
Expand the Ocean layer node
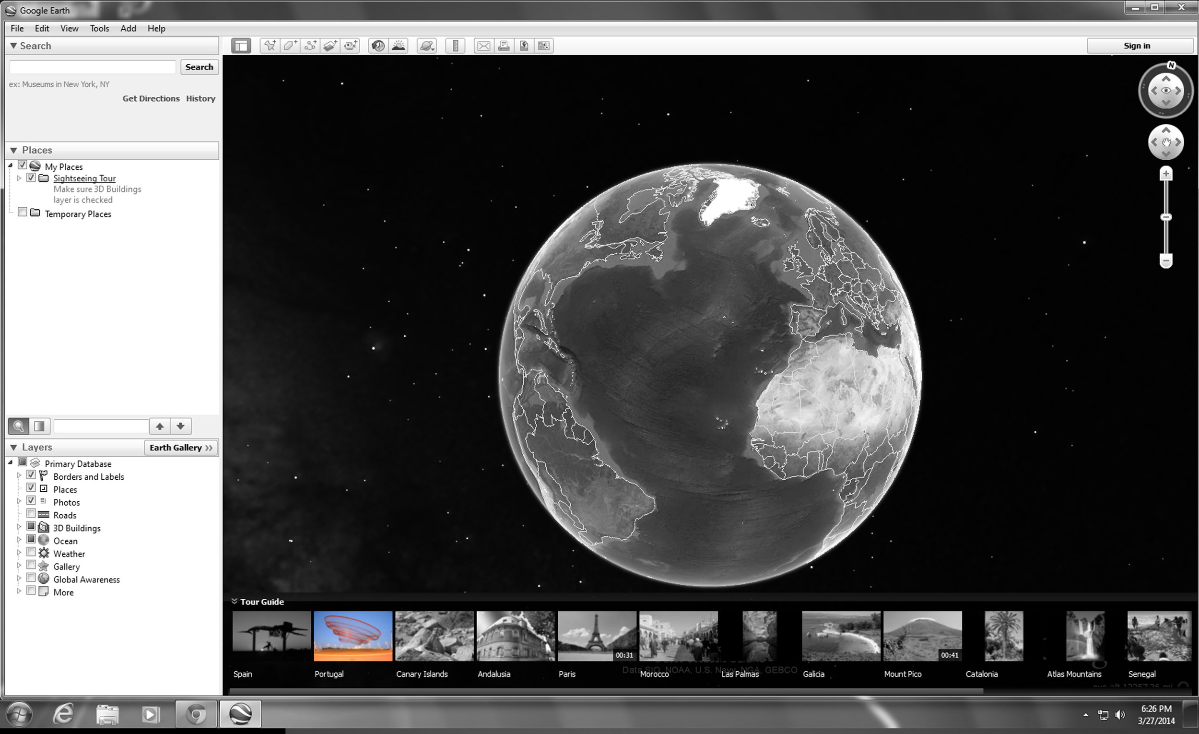[19, 539]
